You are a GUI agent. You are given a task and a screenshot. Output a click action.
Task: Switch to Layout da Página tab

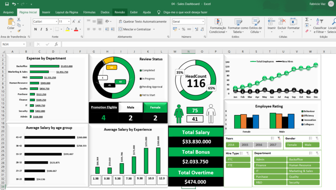pyautogui.click(x=67, y=12)
